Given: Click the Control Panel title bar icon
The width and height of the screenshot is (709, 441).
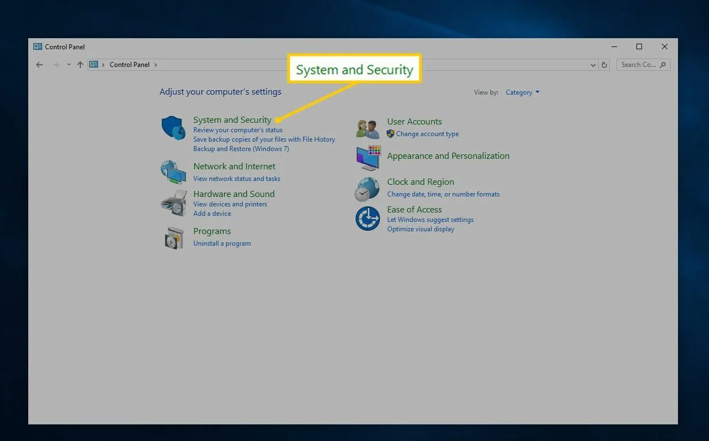Looking at the screenshot, I should (x=38, y=46).
